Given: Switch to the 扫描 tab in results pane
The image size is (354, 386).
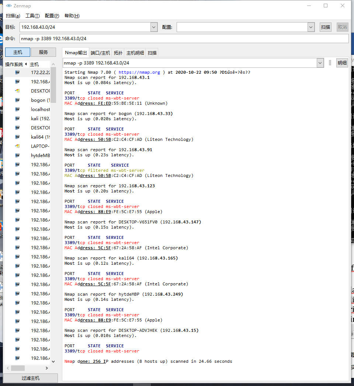Looking at the screenshot, I should tap(152, 53).
